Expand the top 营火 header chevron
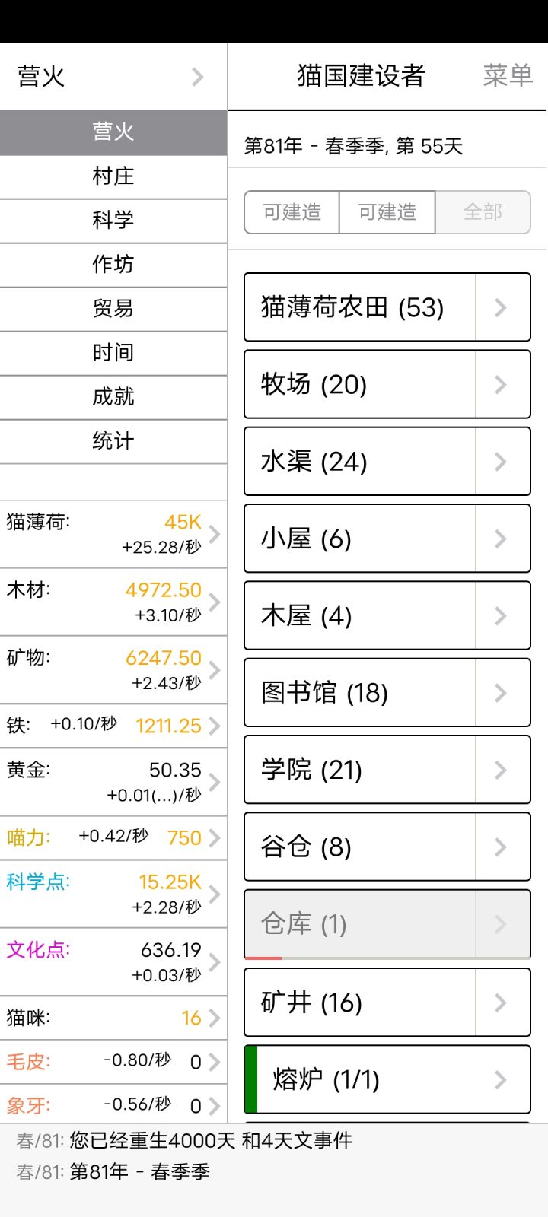Image resolution: width=548 pixels, height=1217 pixels. click(198, 77)
